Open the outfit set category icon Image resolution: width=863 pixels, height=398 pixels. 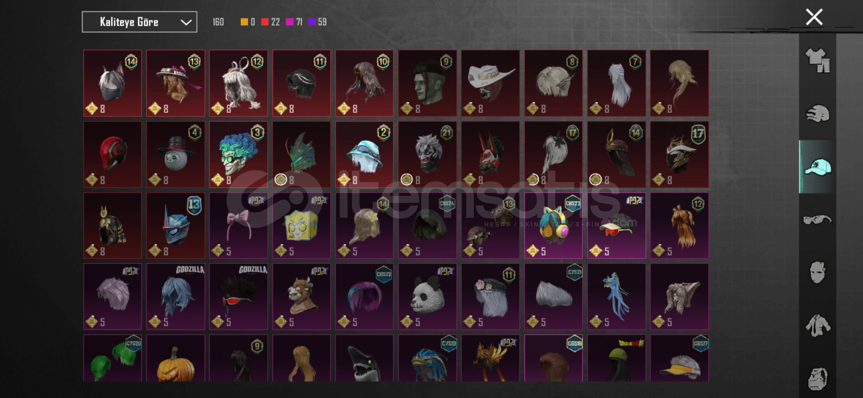[x=818, y=60]
